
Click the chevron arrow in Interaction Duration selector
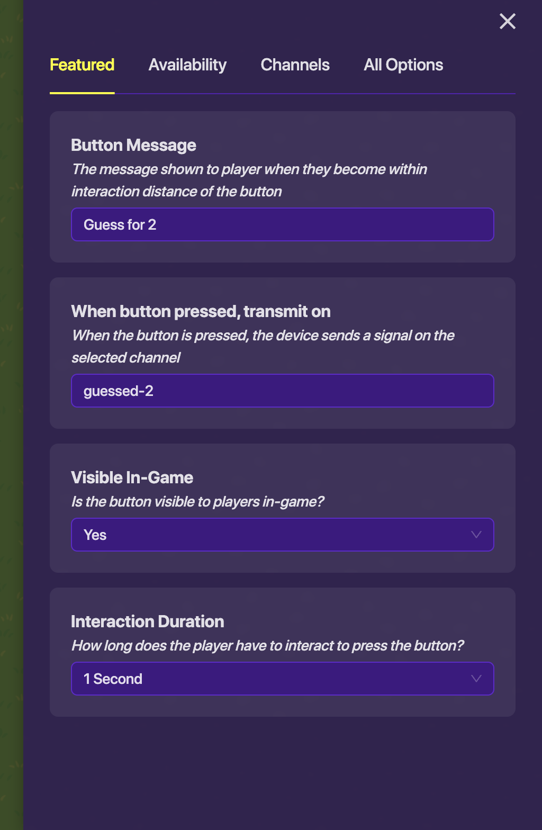(476, 679)
